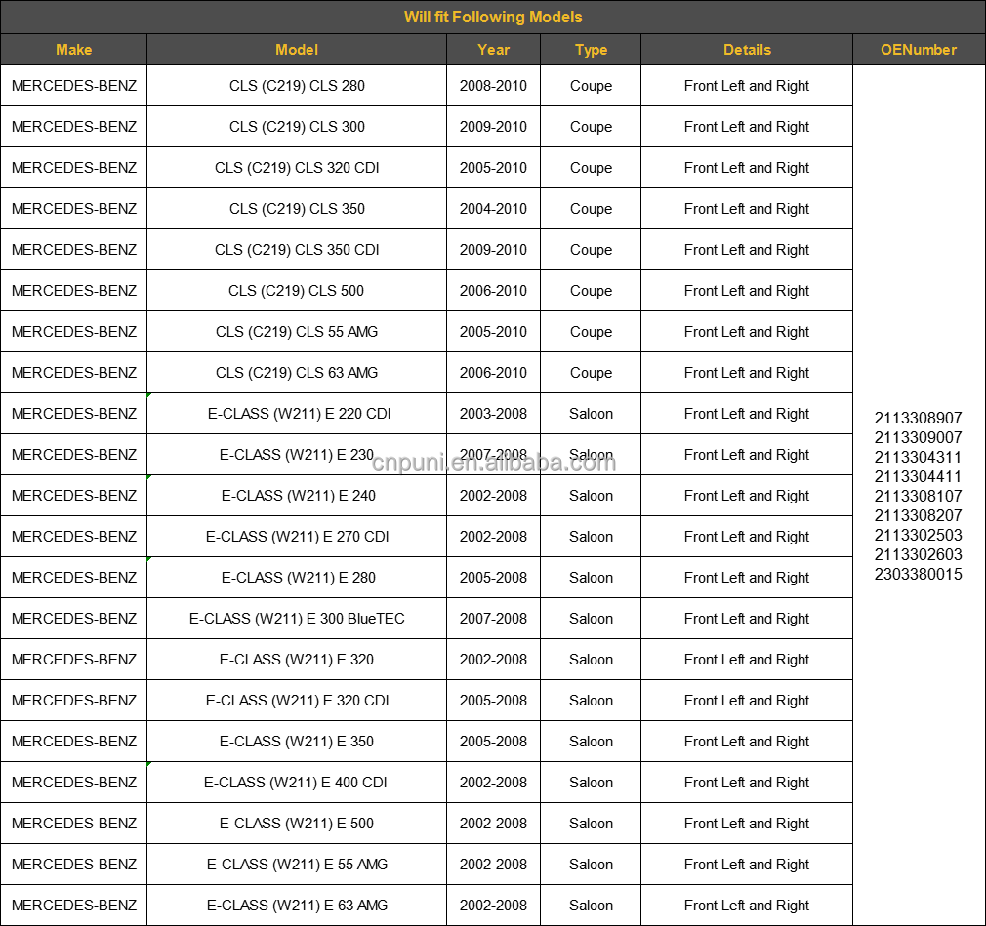Click the 'Will fit Following Models' title
This screenshot has height=926, width=986.
tap(493, 17)
